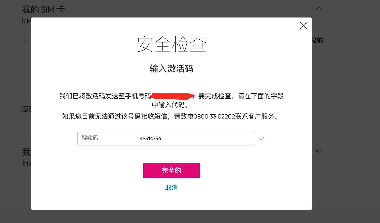The width and height of the screenshot is (380, 223).
Task: Click the partially hidden 您在 text
Action: click(x=26, y=109)
